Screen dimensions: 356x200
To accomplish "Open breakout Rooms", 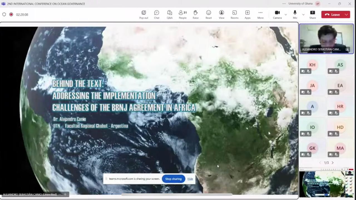I will 234,15.
